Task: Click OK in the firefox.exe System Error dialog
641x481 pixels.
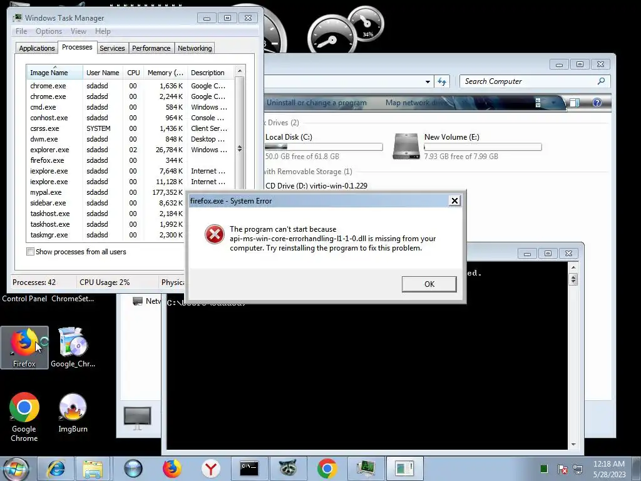Action: coord(429,284)
